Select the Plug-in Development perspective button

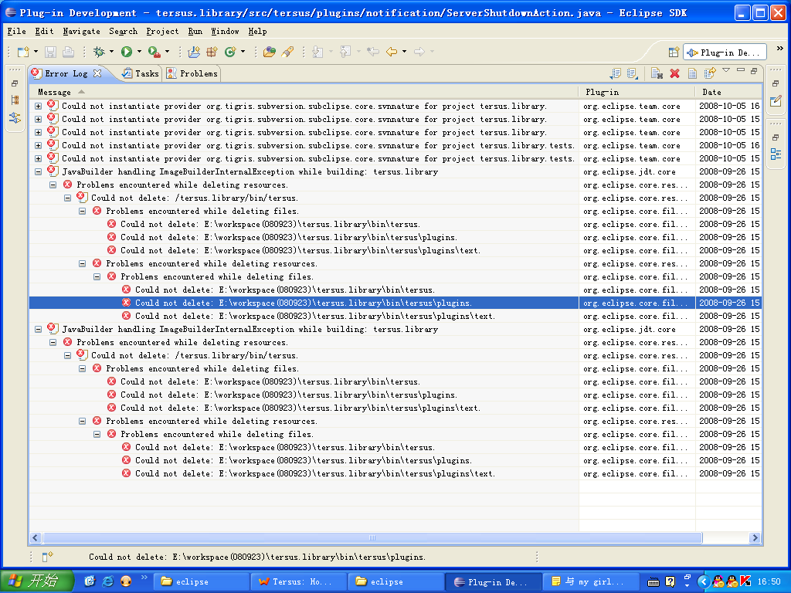click(724, 52)
